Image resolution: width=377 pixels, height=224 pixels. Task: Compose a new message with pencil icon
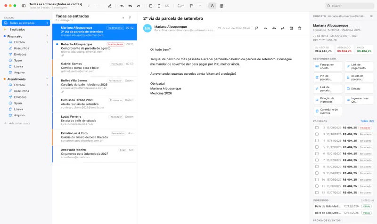(110, 6)
